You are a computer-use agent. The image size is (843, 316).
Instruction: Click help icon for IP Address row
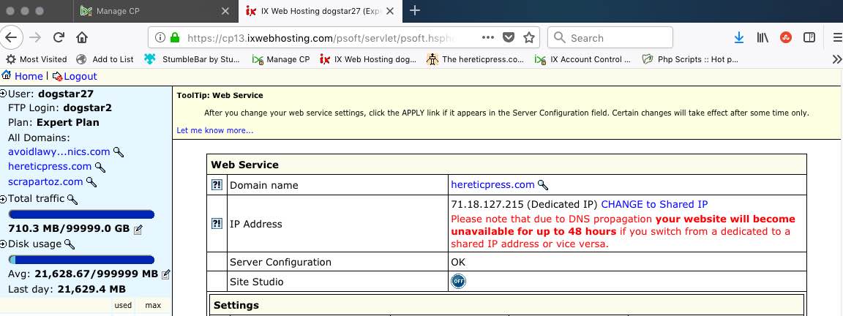coord(216,224)
